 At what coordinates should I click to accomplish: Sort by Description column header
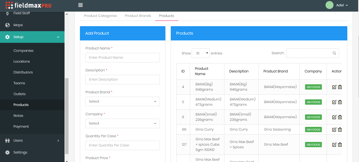(x=241, y=71)
